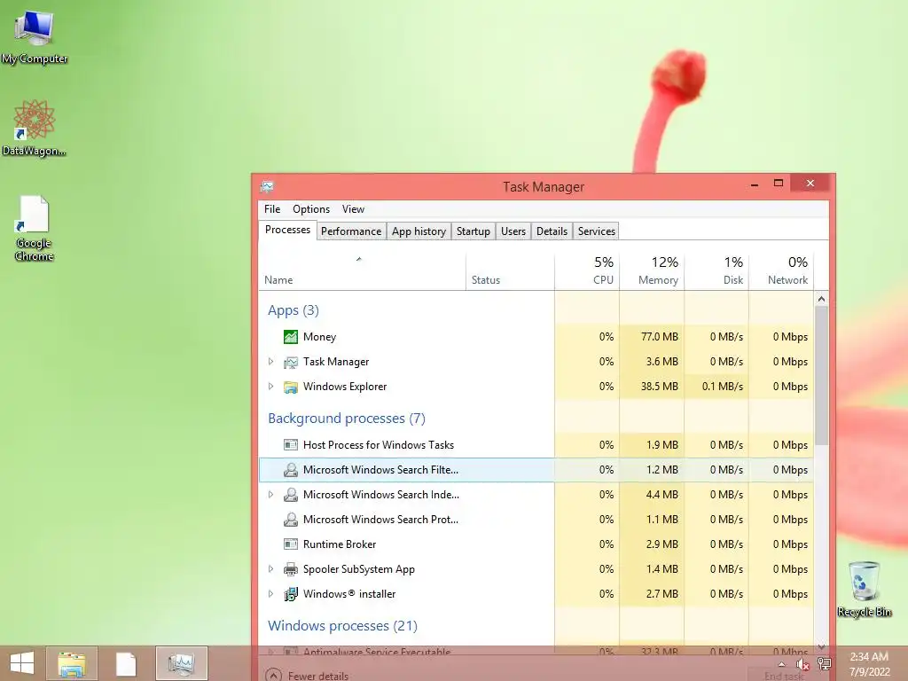Click the 0.1 MB/s disk value for Windows Explorer
This screenshot has height=681, width=908.
[x=722, y=387]
